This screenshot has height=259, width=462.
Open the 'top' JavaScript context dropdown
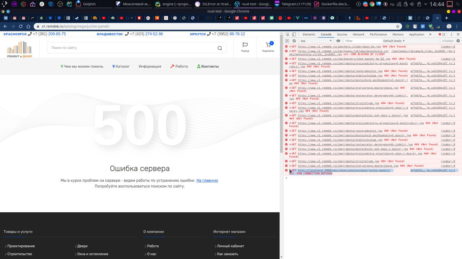(316, 41)
